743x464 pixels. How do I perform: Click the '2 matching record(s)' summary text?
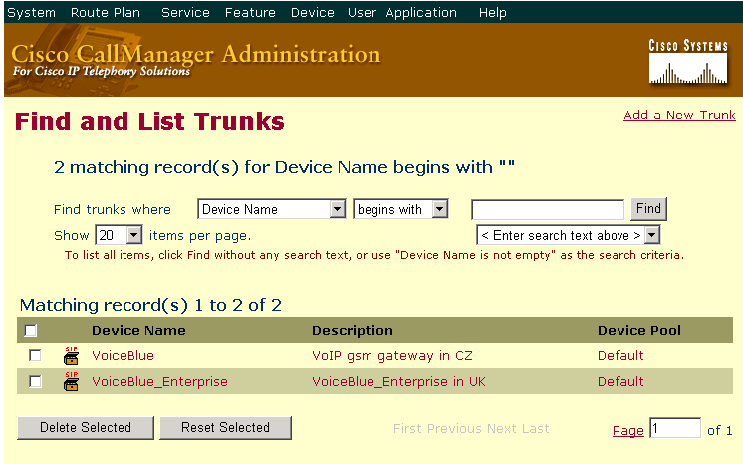point(284,168)
